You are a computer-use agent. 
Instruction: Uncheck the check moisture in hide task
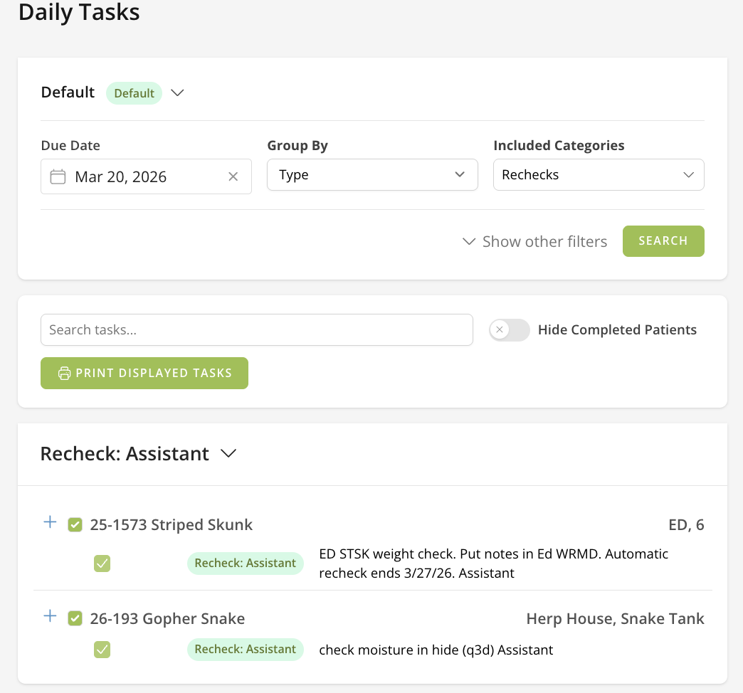tap(102, 650)
